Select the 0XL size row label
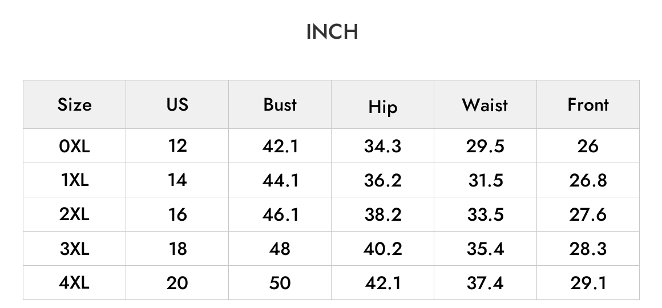662x308 pixels. [x=74, y=147]
